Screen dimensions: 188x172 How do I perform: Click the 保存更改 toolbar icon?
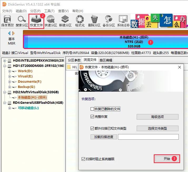point(7,21)
